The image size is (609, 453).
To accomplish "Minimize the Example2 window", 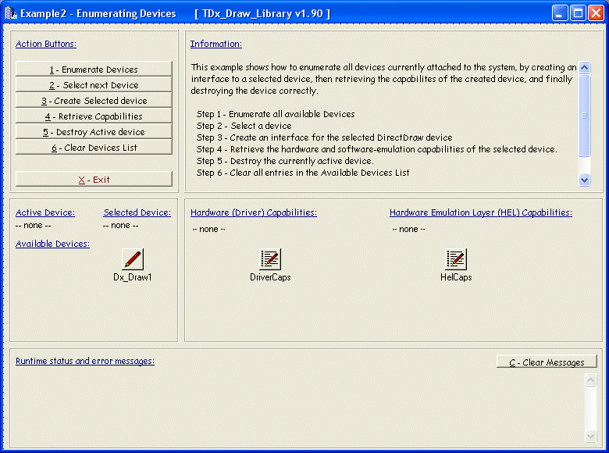I will 561,13.
